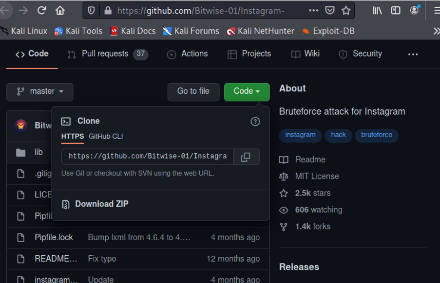This screenshot has width=440, height=283.
Task: Open the Exploit-DB bookmark
Action: point(328,31)
